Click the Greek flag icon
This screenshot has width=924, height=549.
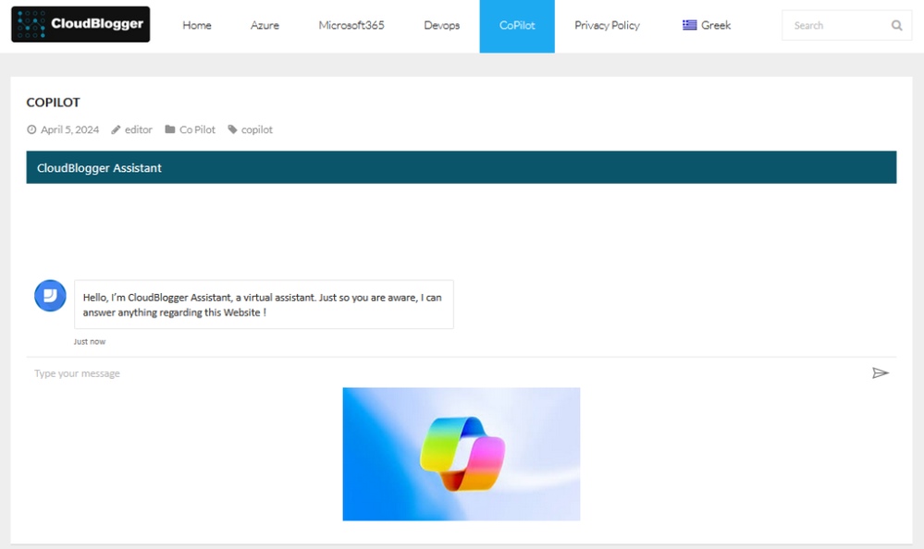(689, 25)
